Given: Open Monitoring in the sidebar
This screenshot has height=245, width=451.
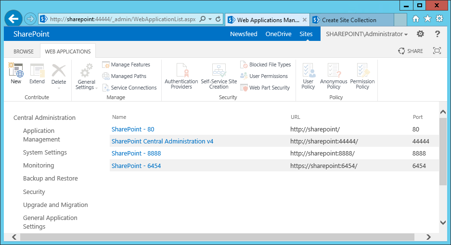Looking at the screenshot, I should click(x=39, y=166).
